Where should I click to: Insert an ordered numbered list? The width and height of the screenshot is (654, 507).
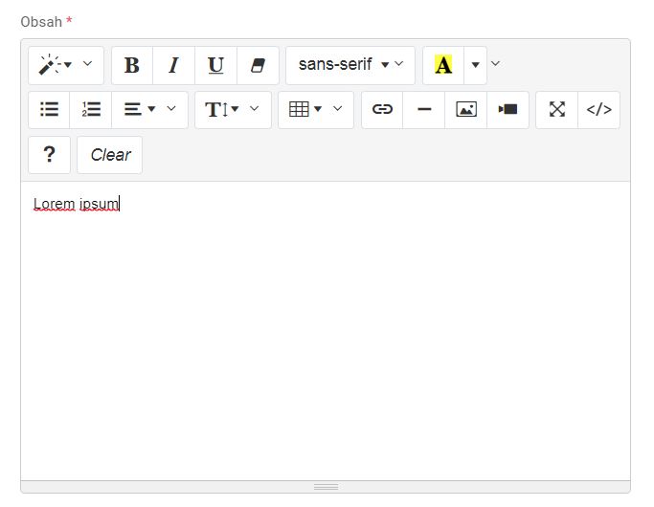pos(91,110)
